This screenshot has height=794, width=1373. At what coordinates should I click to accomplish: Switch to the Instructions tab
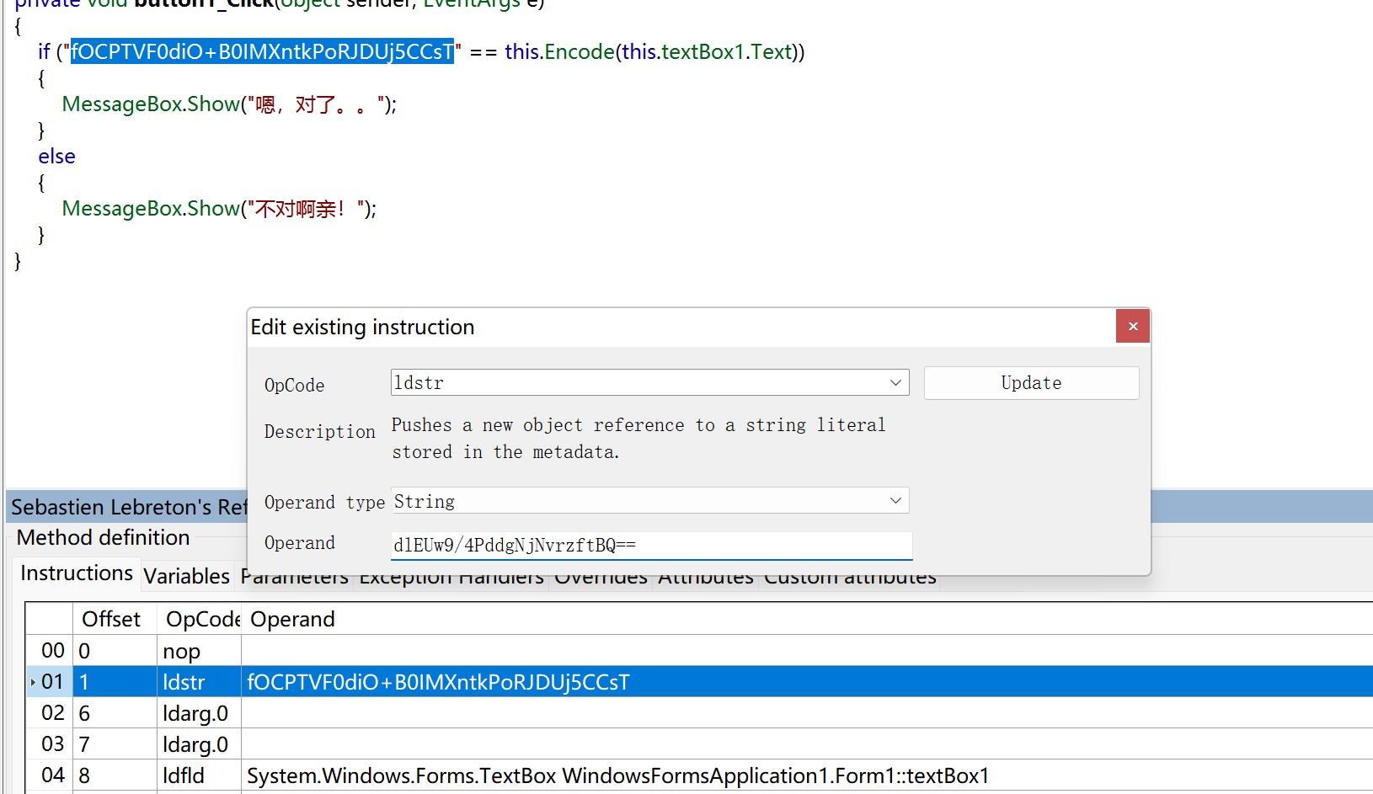click(77, 573)
